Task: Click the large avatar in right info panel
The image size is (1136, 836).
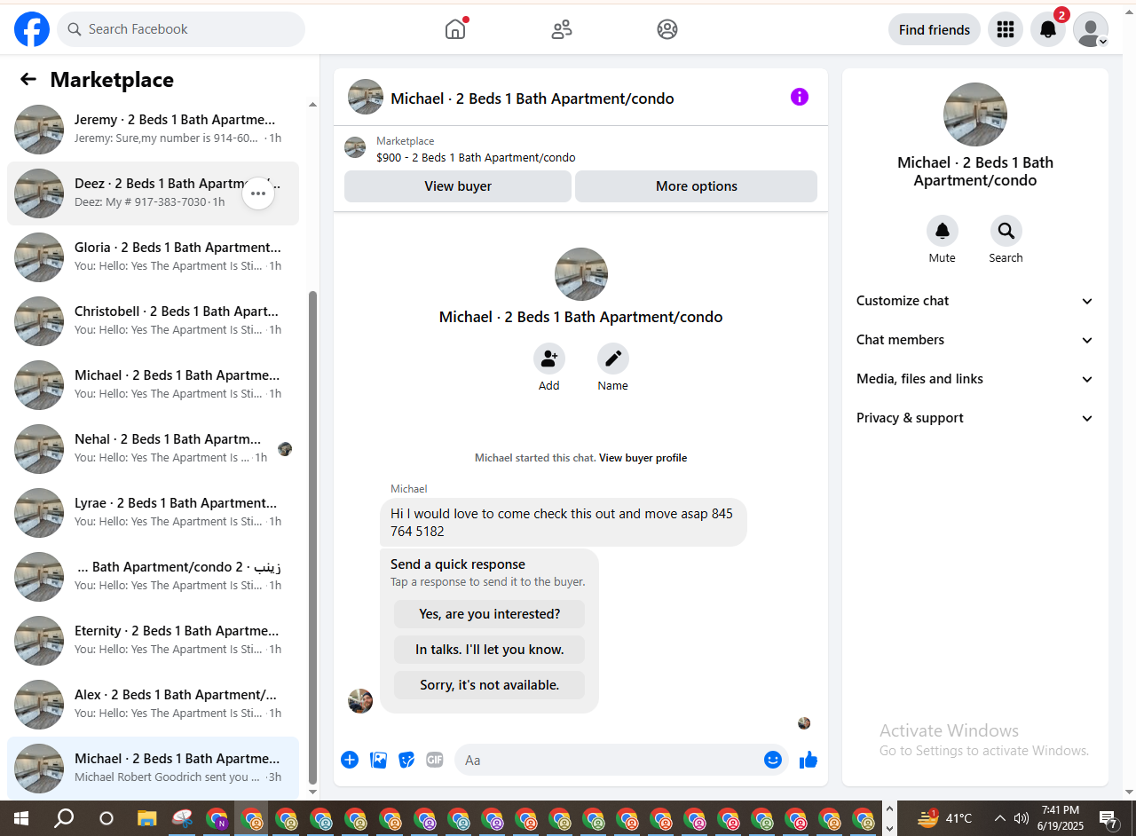Action: (975, 114)
